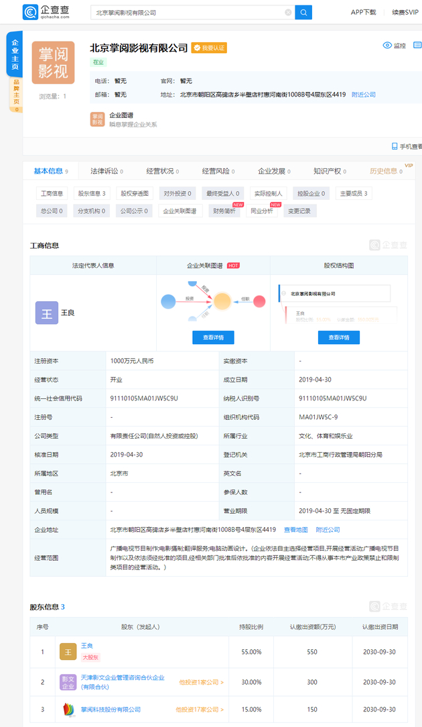422x727 pixels.
Task: Click the 工商信息 sub-nav button
Action: [x=52, y=193]
